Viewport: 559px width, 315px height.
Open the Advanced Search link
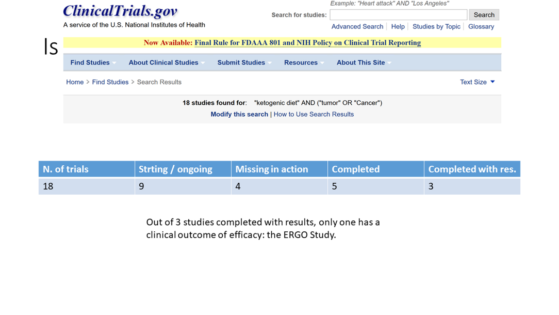pos(357,27)
